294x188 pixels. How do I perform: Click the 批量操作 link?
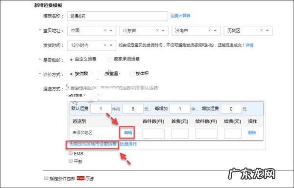pos(128,144)
